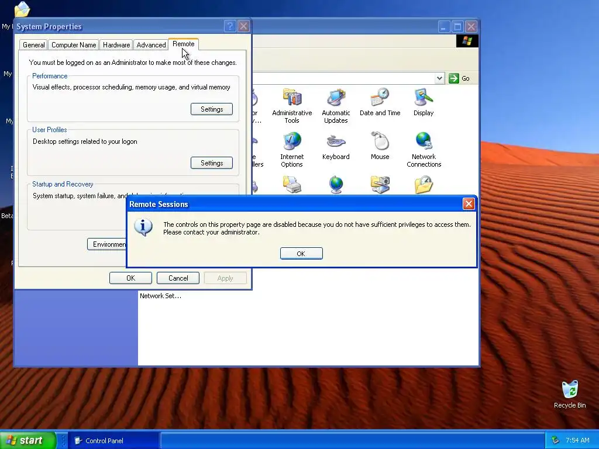Click the Control Panel address field
599x449 pixels.
344,78
